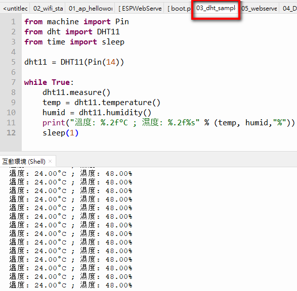Open the [ boot.py tab
The image size is (297, 291).
tap(179, 8)
